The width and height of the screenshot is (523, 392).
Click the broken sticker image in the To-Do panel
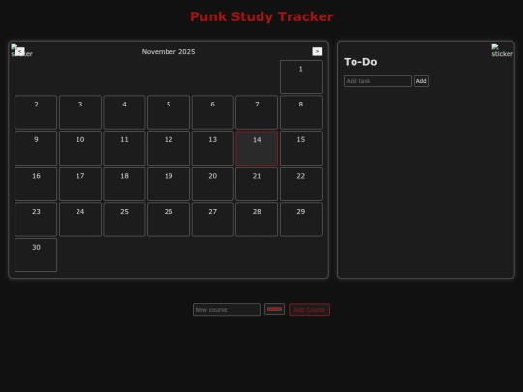point(502,50)
